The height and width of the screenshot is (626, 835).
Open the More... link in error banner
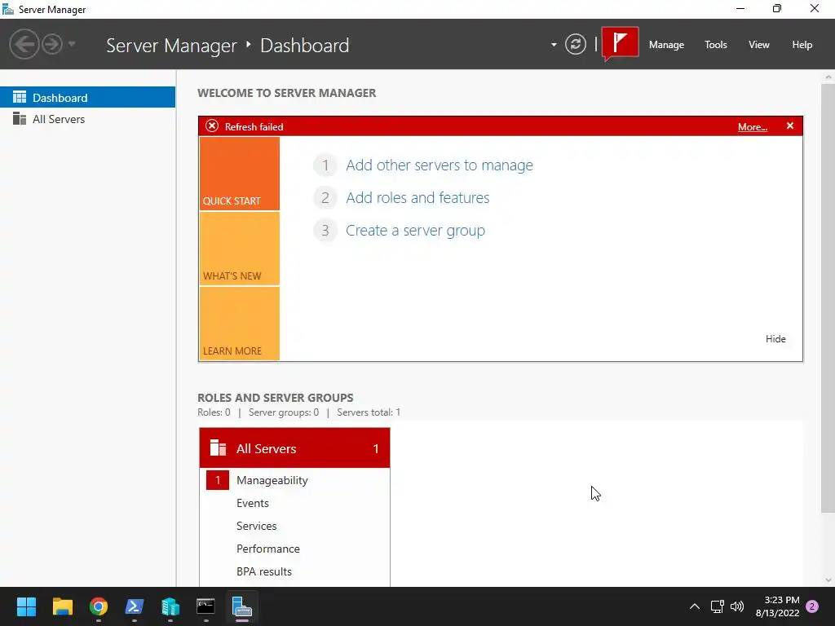pyautogui.click(x=752, y=126)
